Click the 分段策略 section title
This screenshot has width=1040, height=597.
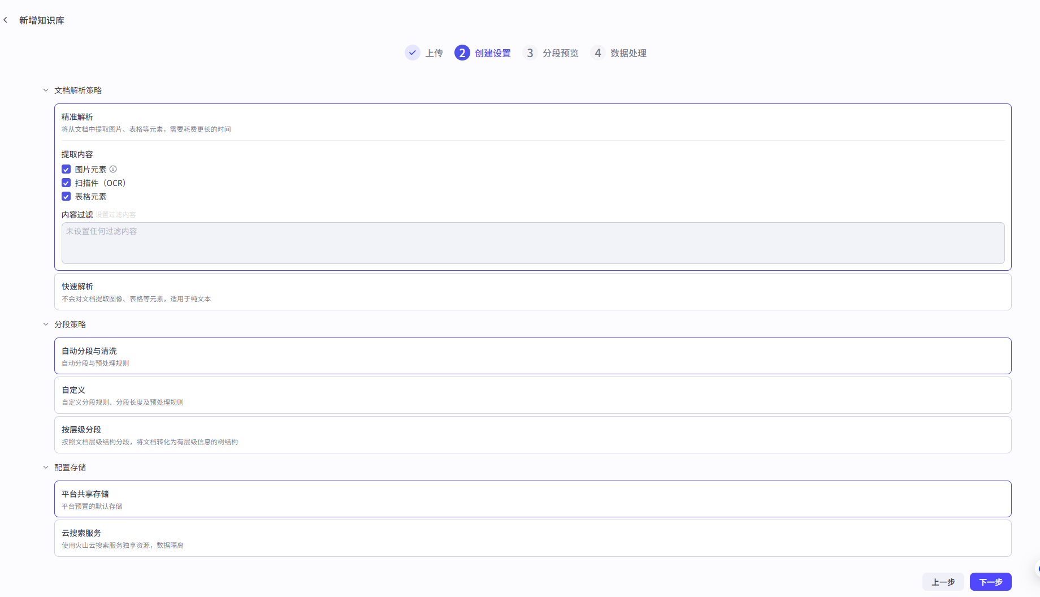[70, 324]
